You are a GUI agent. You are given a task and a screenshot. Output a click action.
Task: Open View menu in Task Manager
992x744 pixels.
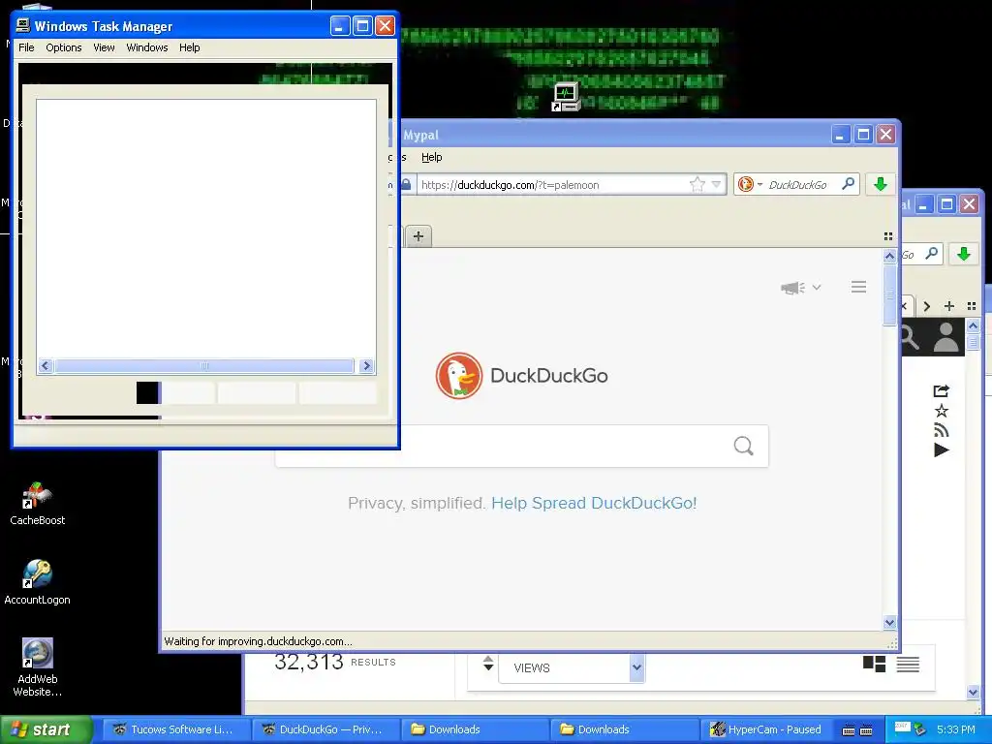[104, 47]
